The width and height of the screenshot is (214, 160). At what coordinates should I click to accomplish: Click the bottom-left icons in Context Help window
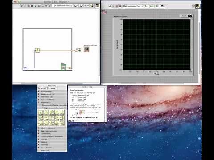coord(71,121)
